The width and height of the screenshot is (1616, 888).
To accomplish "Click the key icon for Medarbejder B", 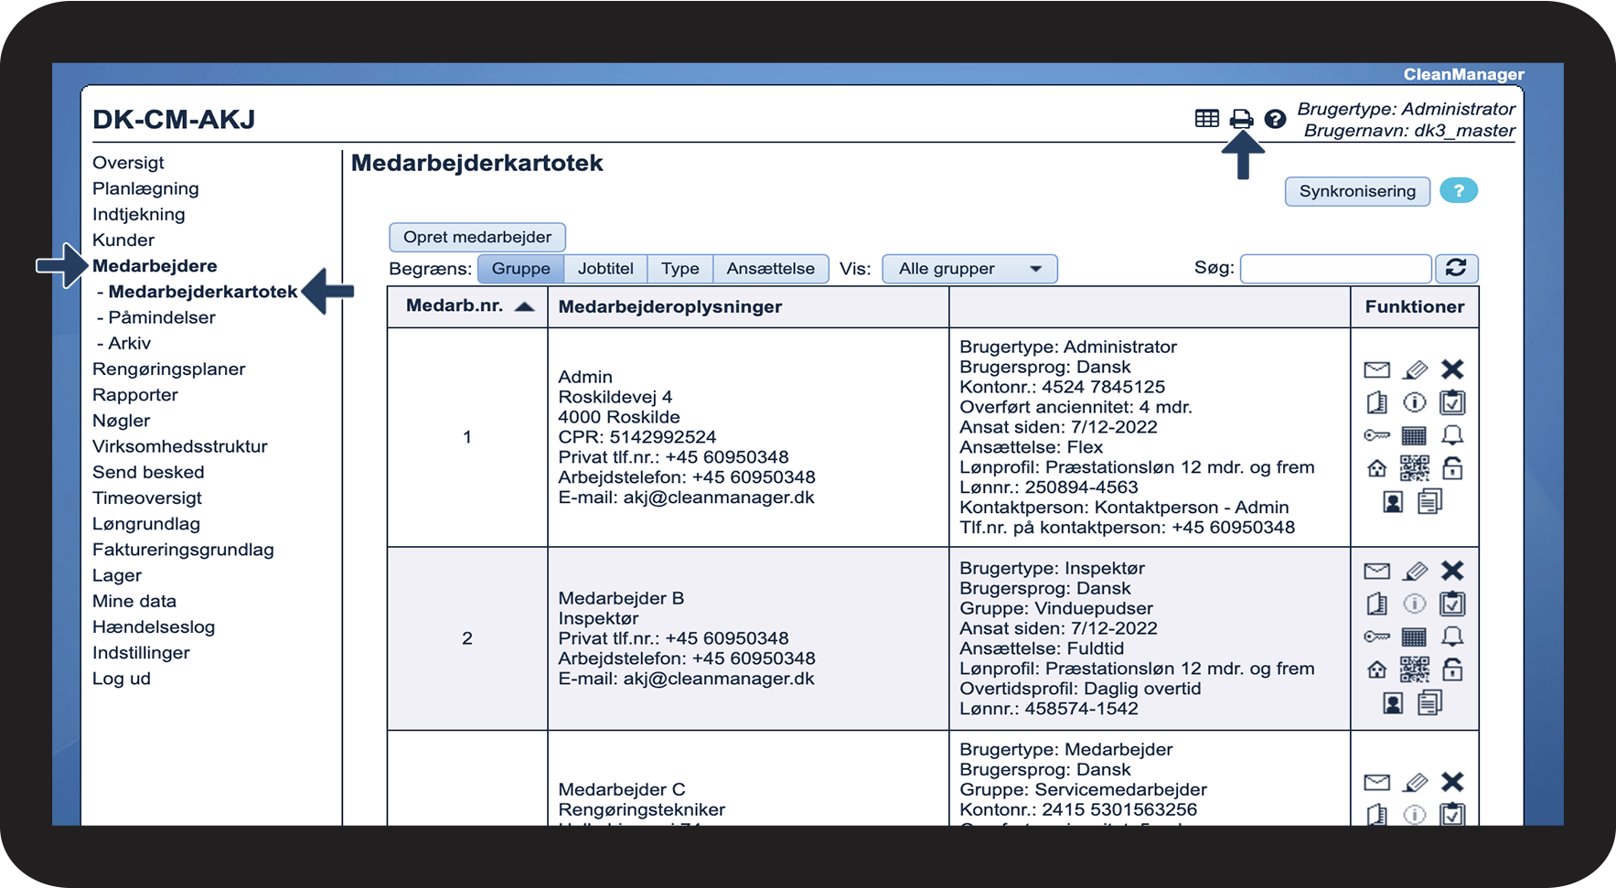I will pyautogui.click(x=1376, y=637).
